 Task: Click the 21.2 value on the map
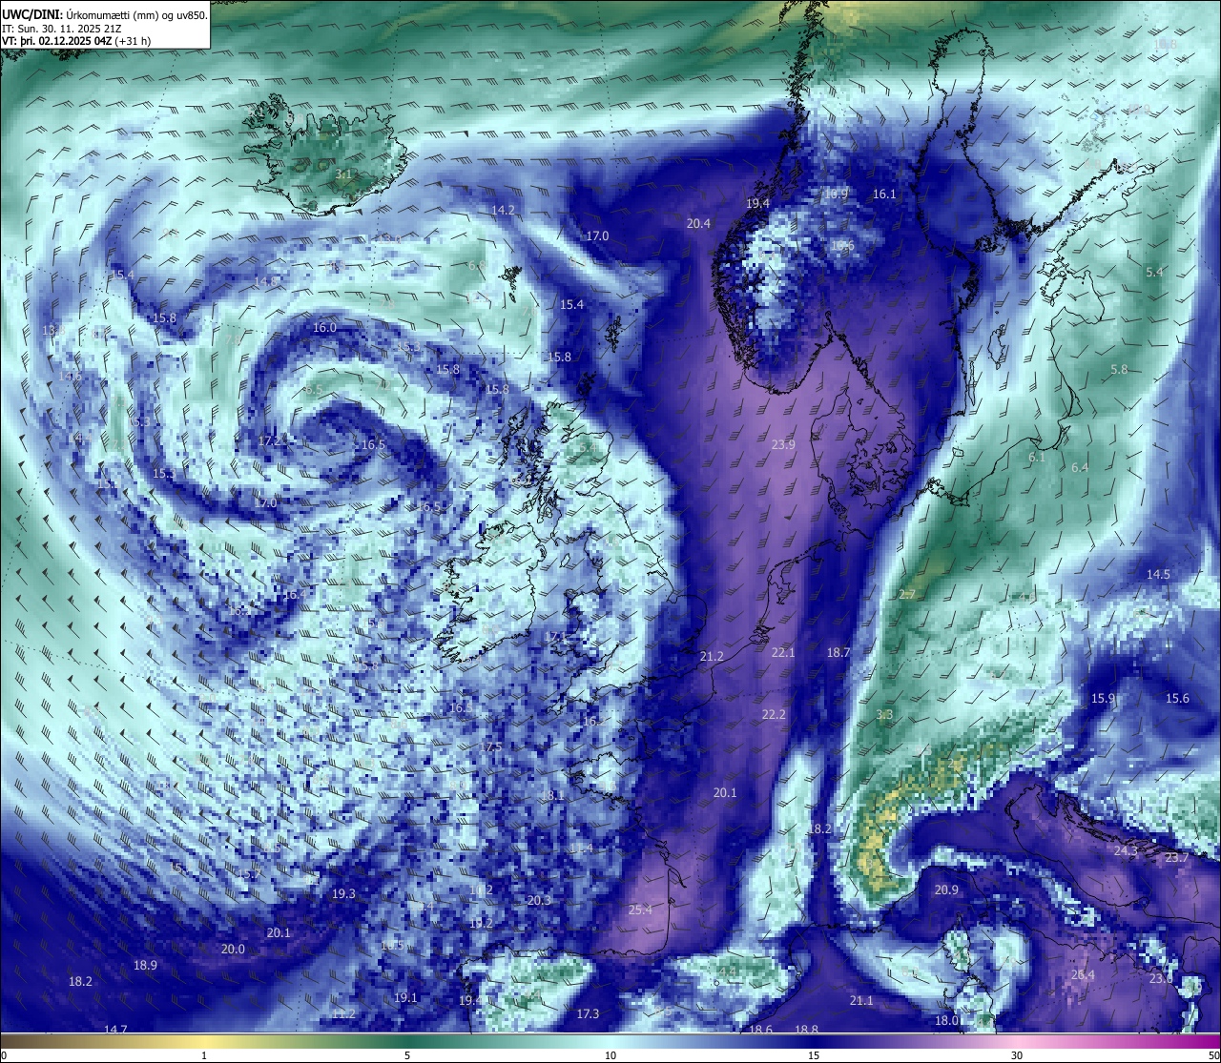point(712,657)
